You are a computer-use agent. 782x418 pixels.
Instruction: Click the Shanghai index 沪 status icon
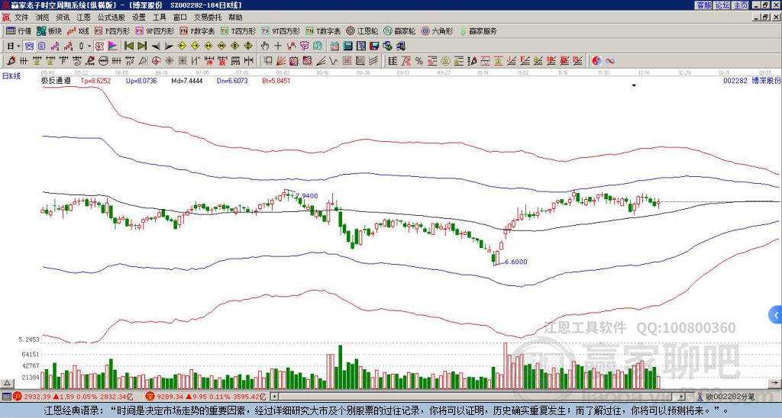click(x=18, y=397)
